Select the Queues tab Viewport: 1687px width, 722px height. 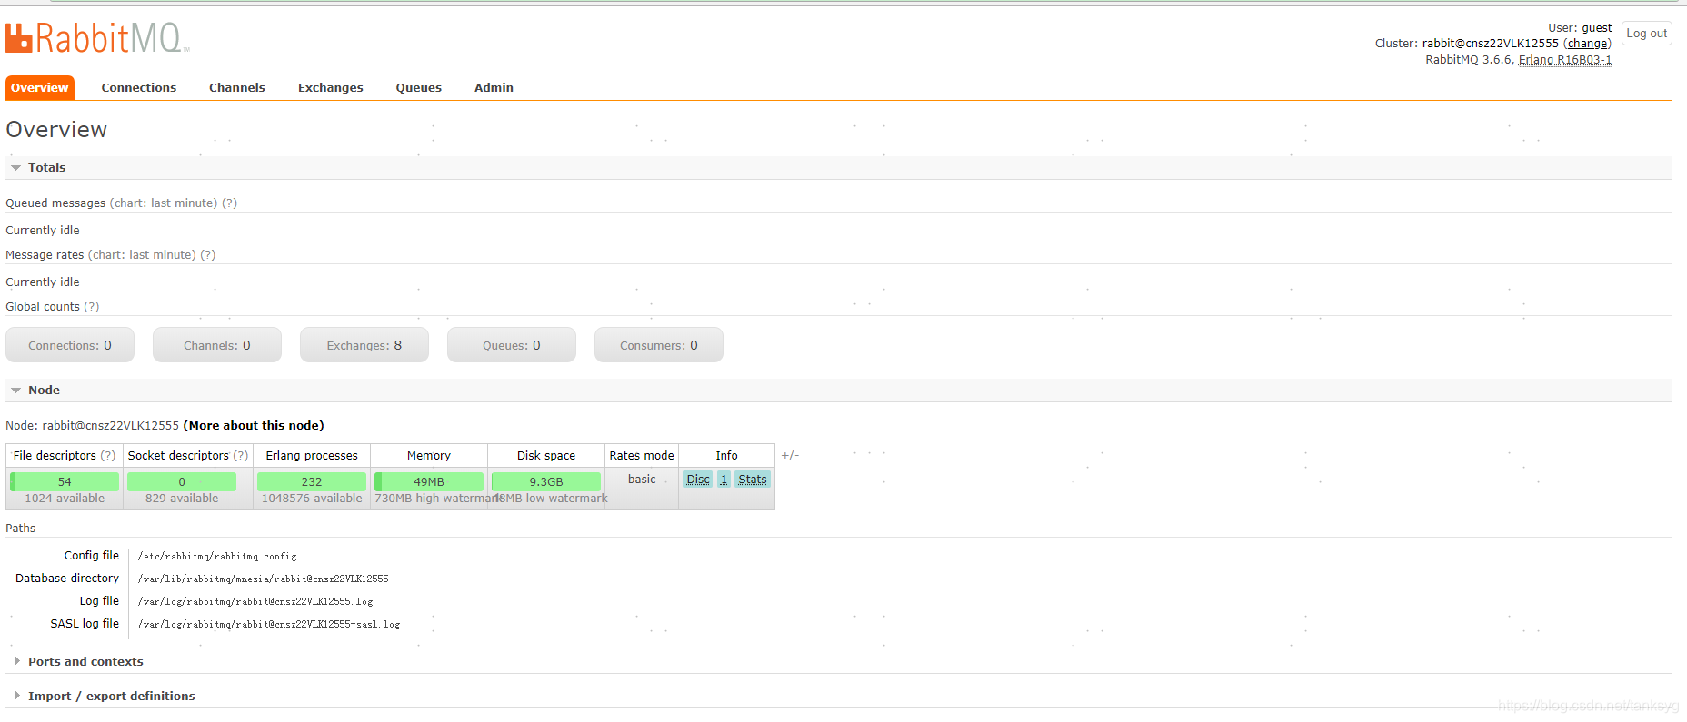click(x=419, y=87)
